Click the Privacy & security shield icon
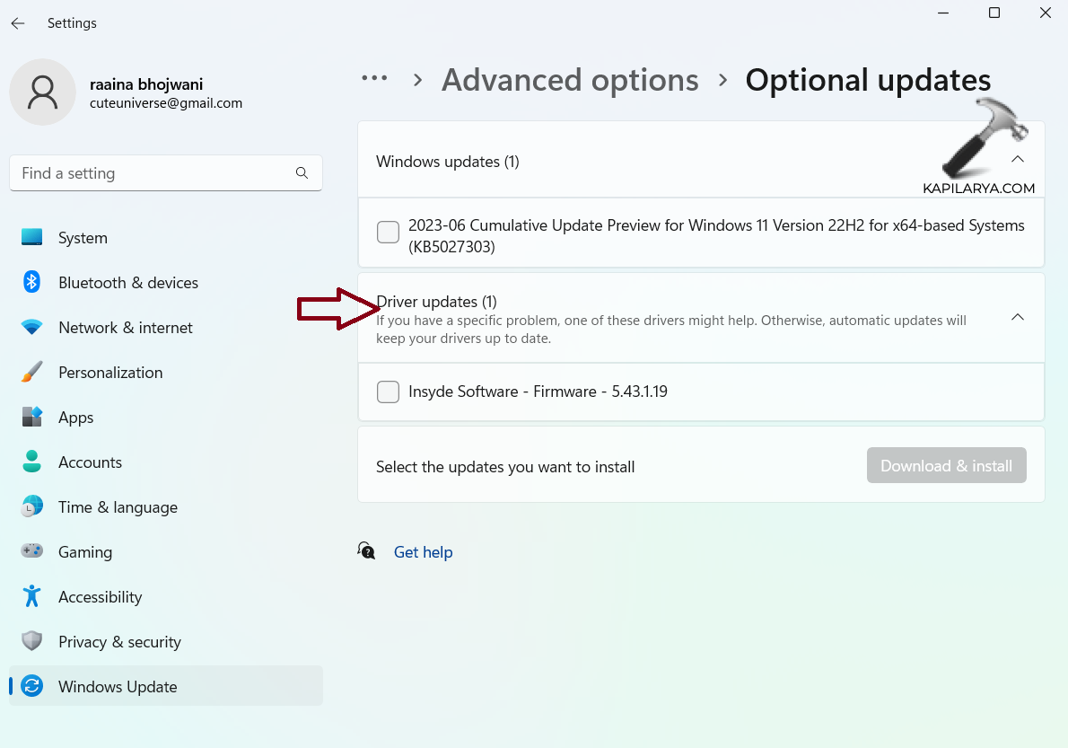 pyautogui.click(x=32, y=642)
